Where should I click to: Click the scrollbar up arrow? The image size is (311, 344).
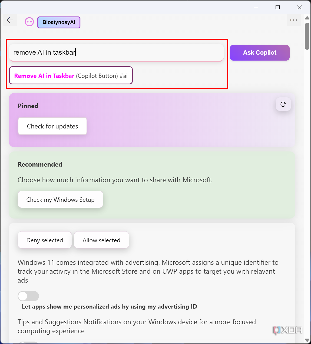[307, 18]
